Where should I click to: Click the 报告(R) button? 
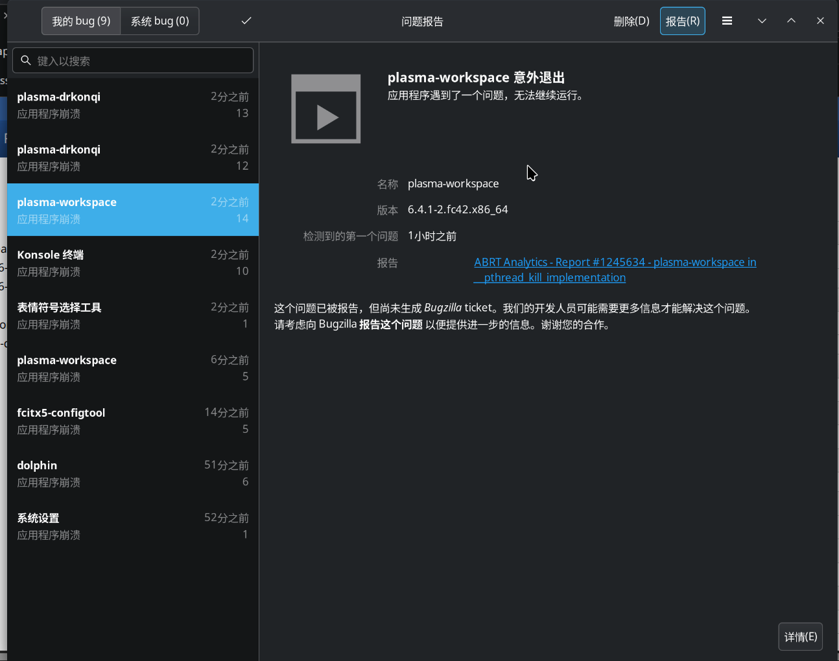pyautogui.click(x=683, y=21)
